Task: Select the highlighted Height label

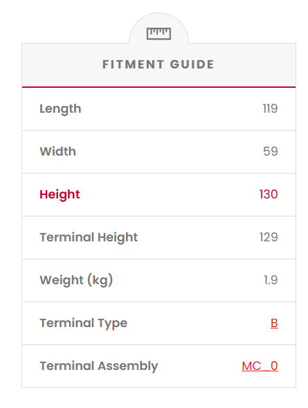Action: 60,194
